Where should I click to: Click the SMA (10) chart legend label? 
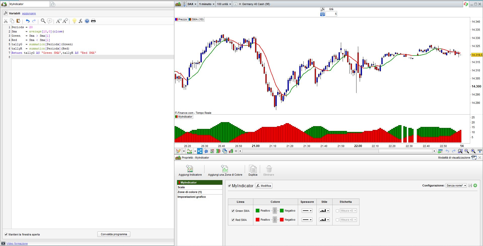pos(196,19)
